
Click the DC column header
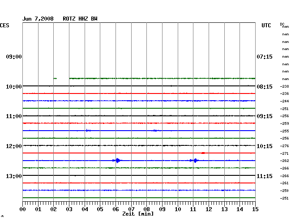282,24
